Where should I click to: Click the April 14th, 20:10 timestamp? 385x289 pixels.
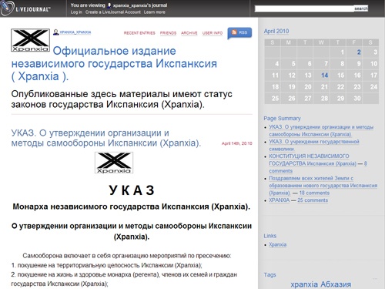point(237,143)
